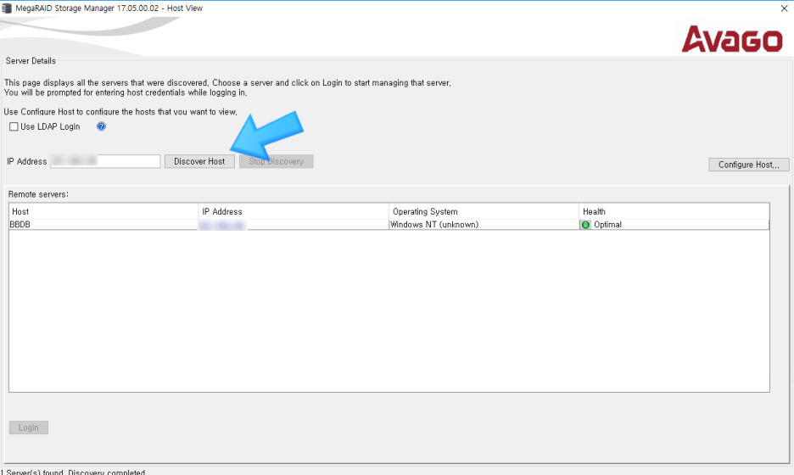Select the BBDB host row
This screenshot has width=794, height=475.
(389, 224)
